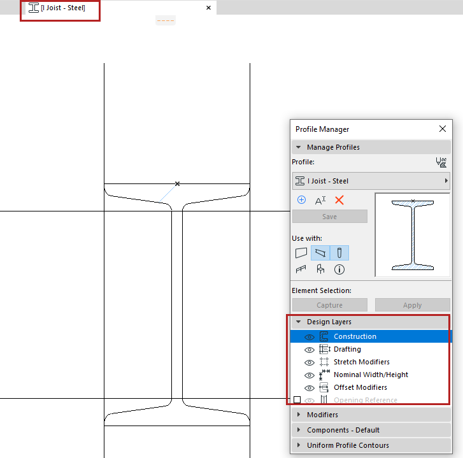Click the Rename profile icon
The height and width of the screenshot is (458, 463).
tap(320, 201)
